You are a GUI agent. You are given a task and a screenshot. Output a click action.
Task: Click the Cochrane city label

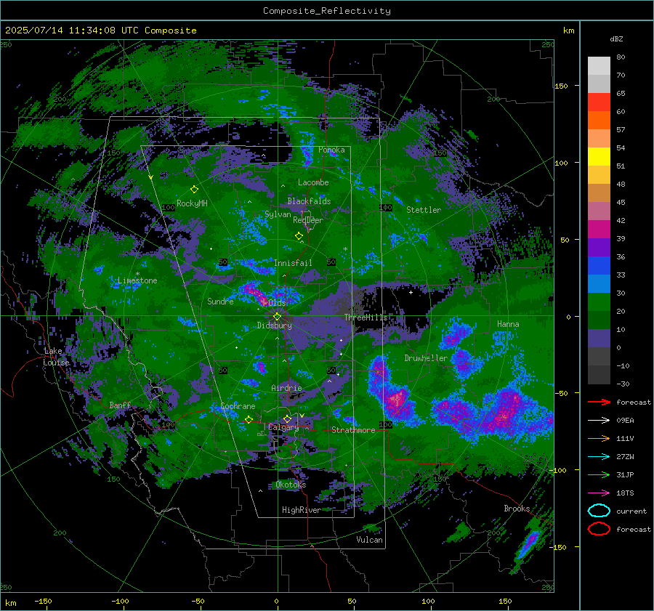coord(238,406)
